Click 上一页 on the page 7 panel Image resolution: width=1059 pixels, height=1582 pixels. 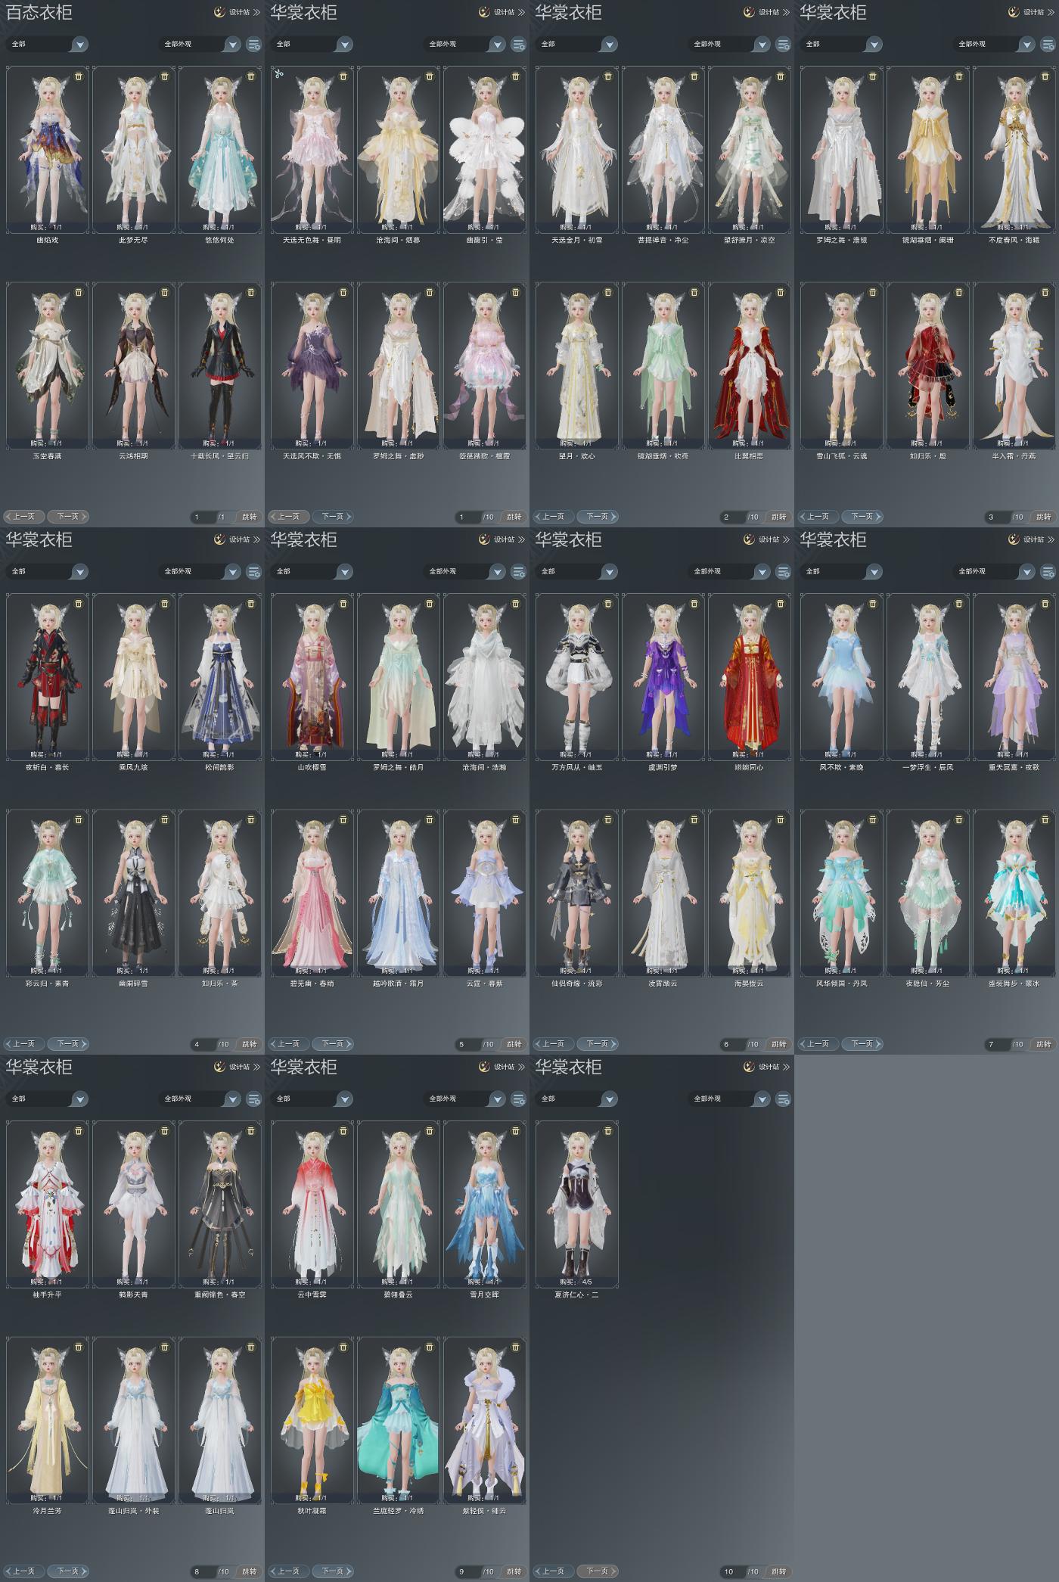818,1044
